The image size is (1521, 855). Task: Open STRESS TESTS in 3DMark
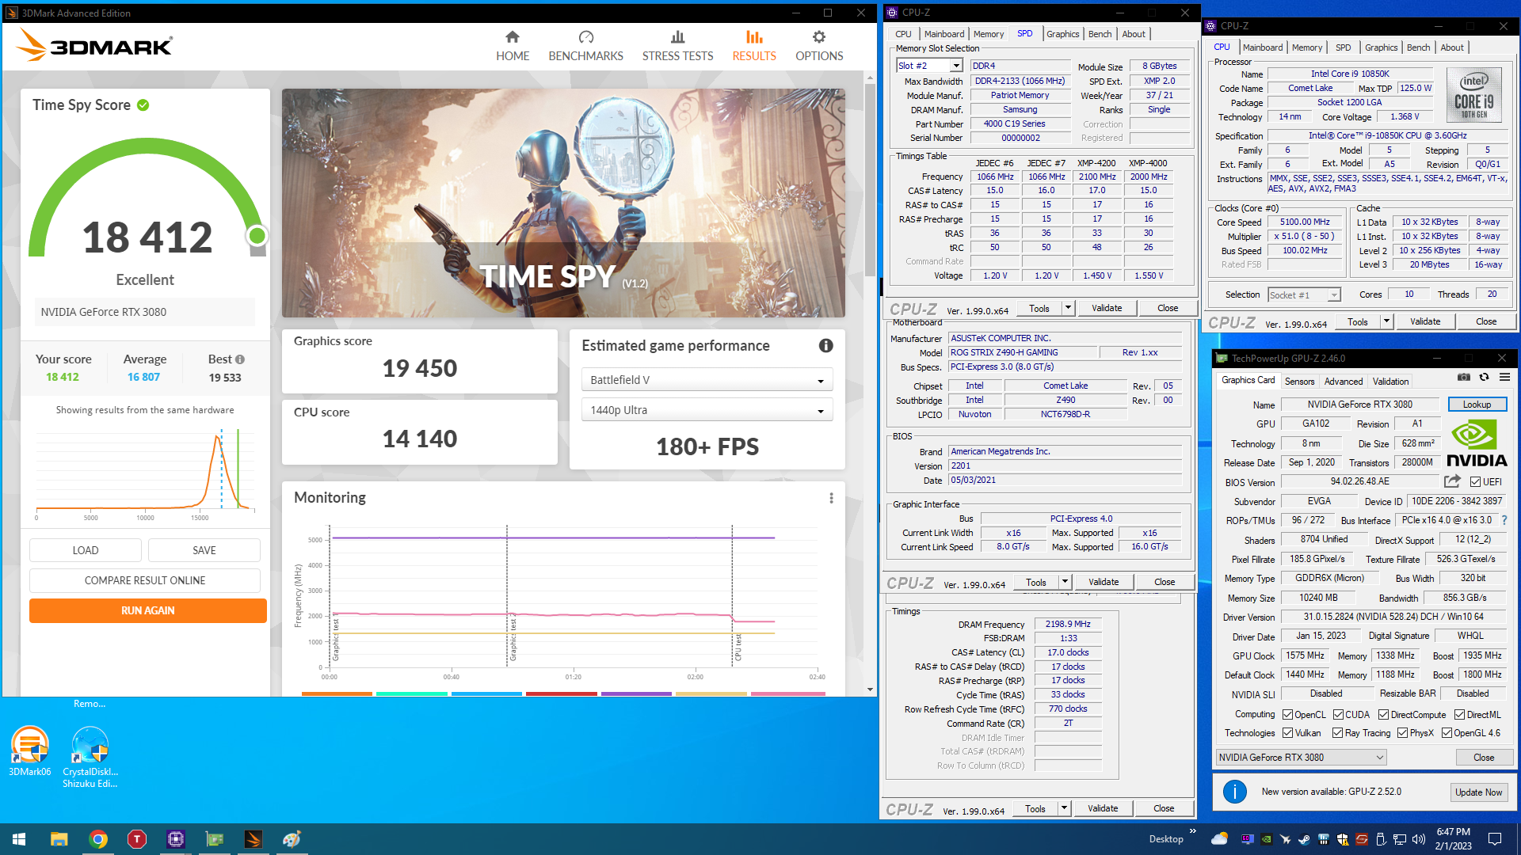point(677,46)
